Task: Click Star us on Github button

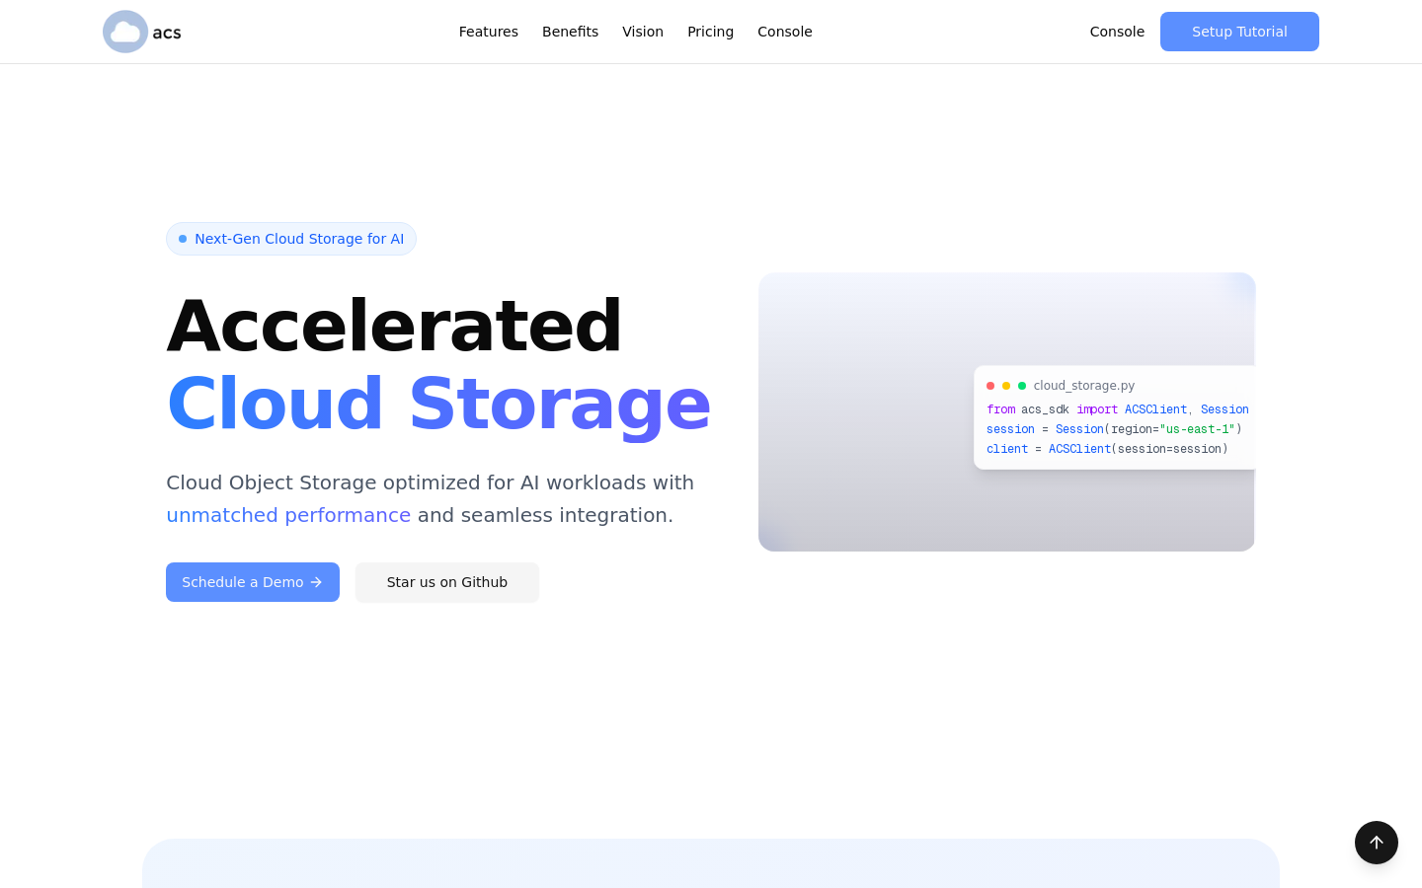Action: click(447, 582)
